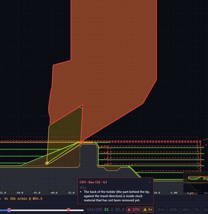This screenshot has width=208, height=214.
Task: Click the overview minimap thumbnail
Action: tap(196, 183)
